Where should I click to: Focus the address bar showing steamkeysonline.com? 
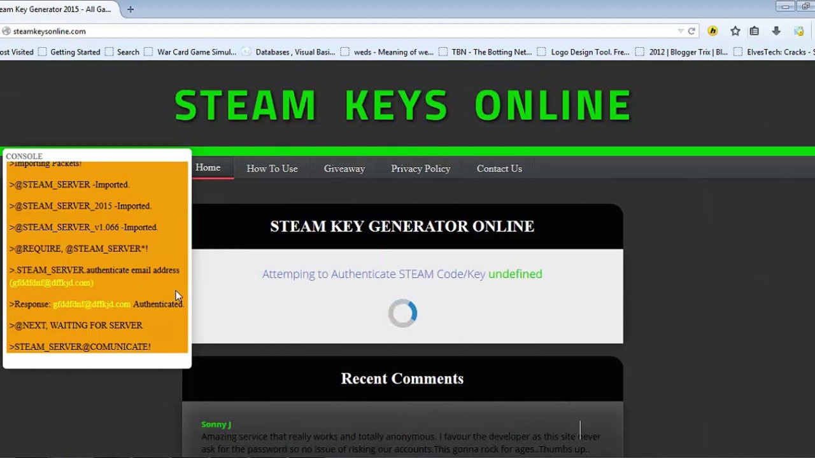pyautogui.click(x=344, y=31)
